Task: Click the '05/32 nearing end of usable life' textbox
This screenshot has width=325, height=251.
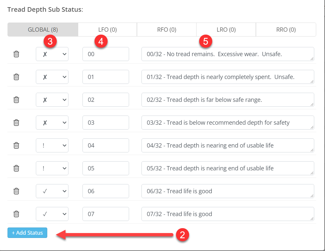Action: click(228, 168)
